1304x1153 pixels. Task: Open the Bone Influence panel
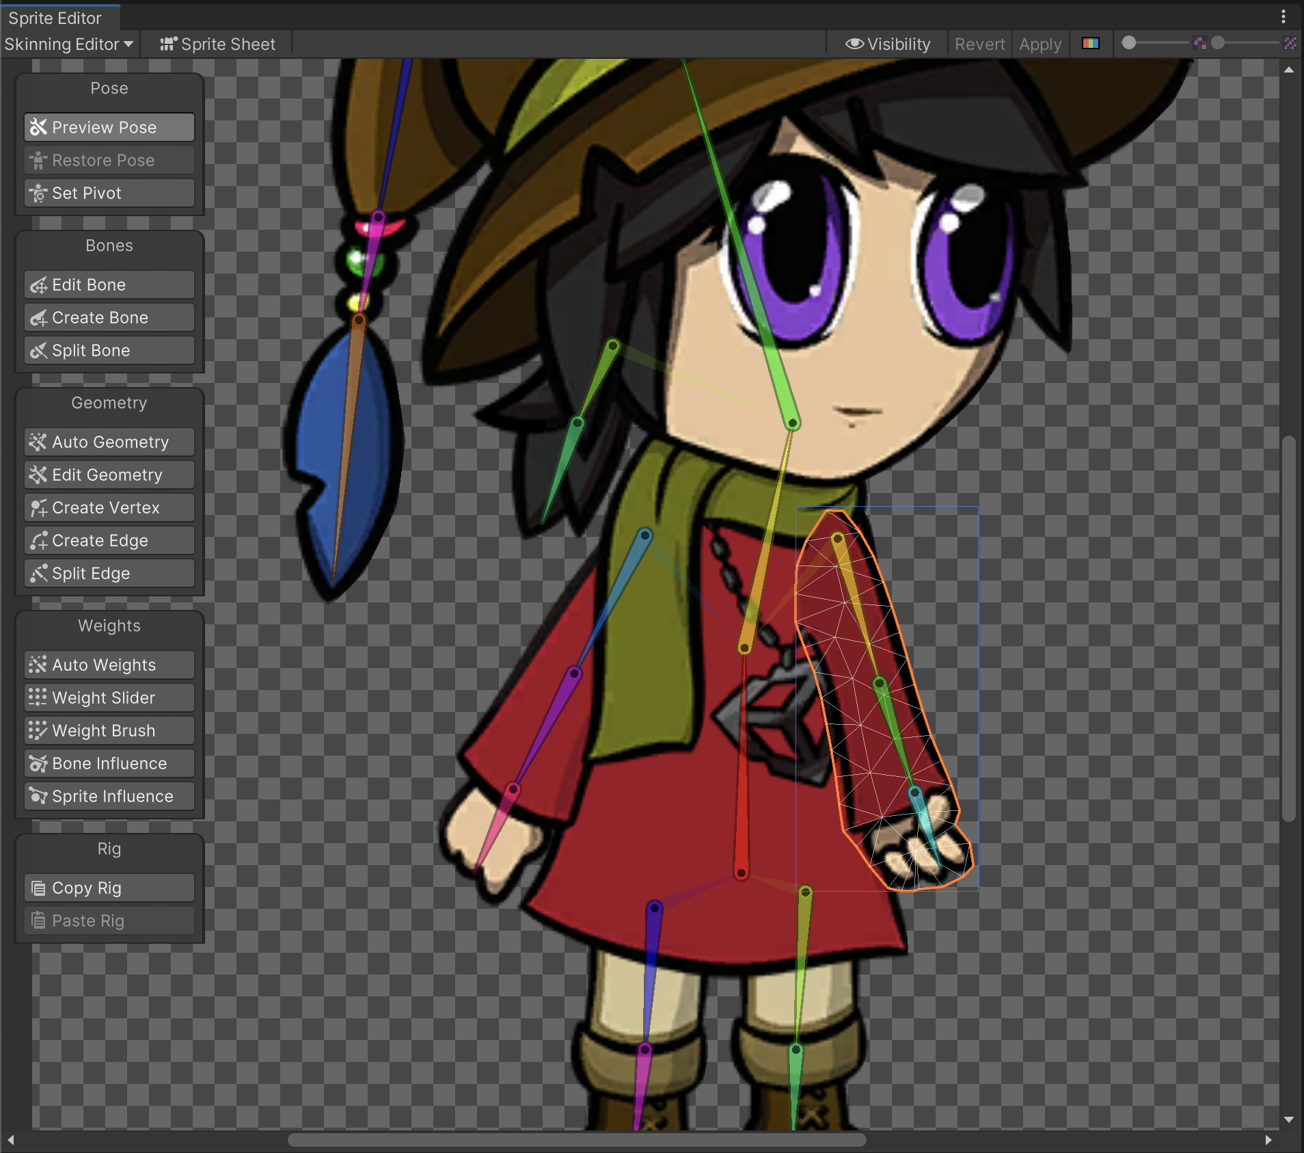pyautogui.click(x=109, y=764)
